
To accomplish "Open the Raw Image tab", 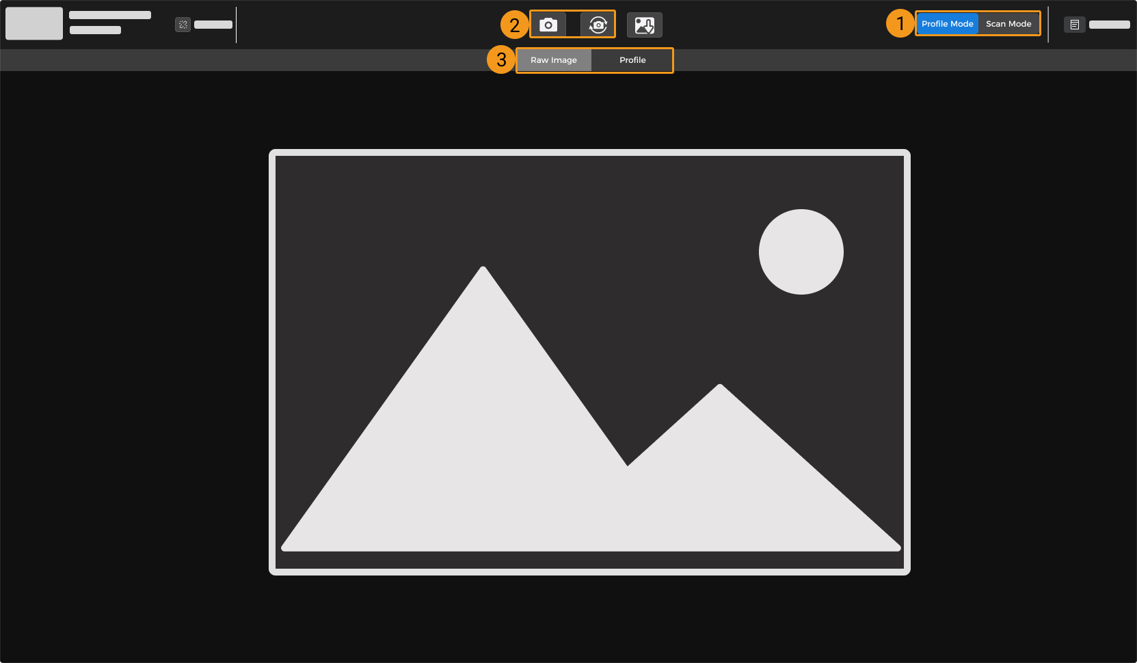I will pos(554,60).
